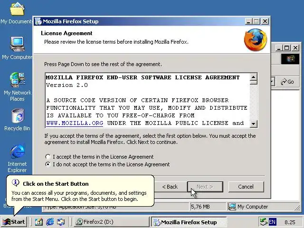
Task: Click the network tray icon
Action: click(264, 222)
